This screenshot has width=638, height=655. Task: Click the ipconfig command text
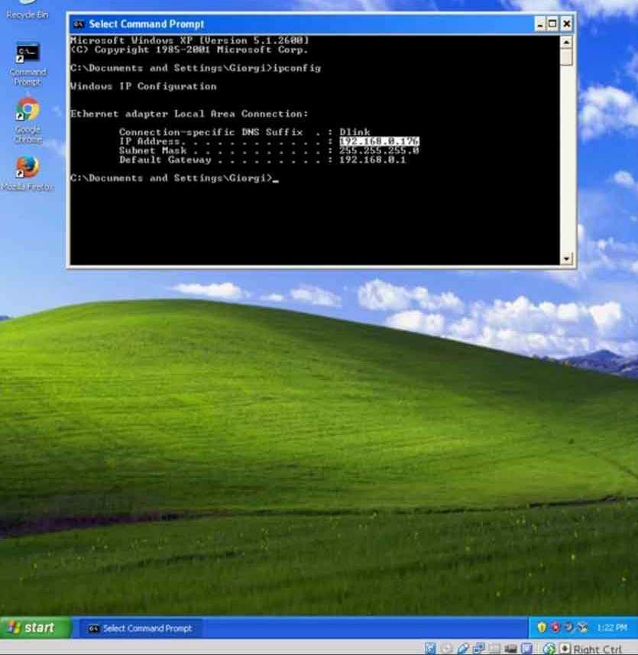click(297, 68)
